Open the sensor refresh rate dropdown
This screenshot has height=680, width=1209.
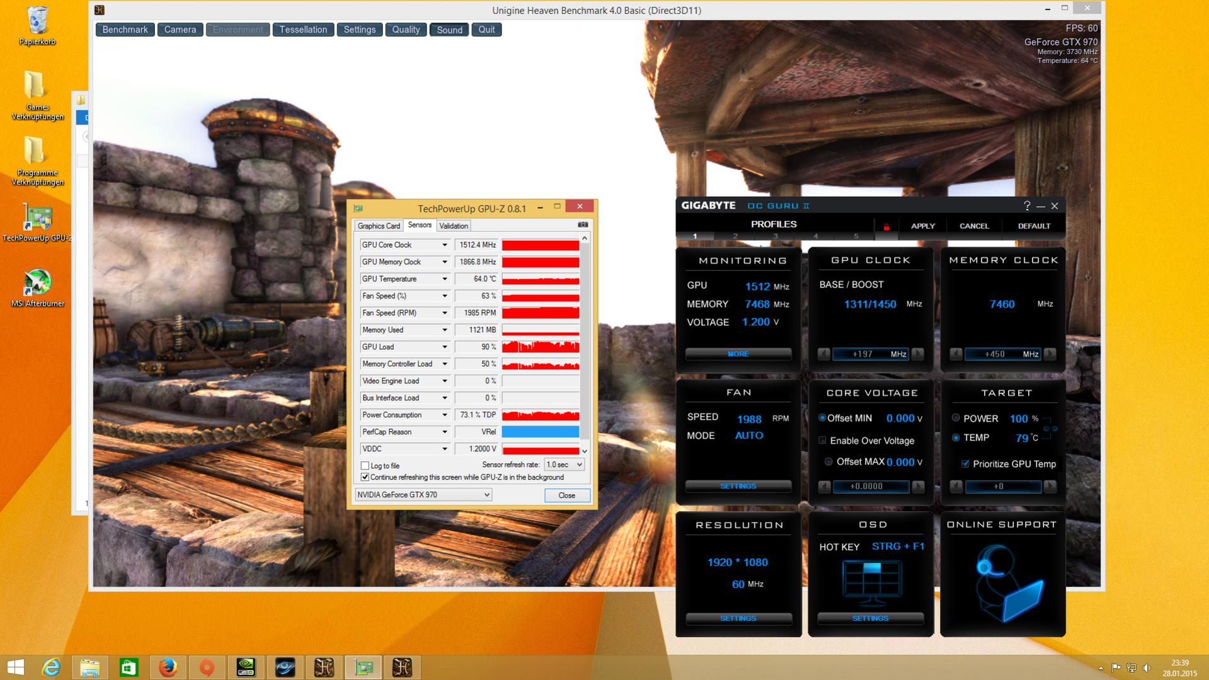[564, 464]
